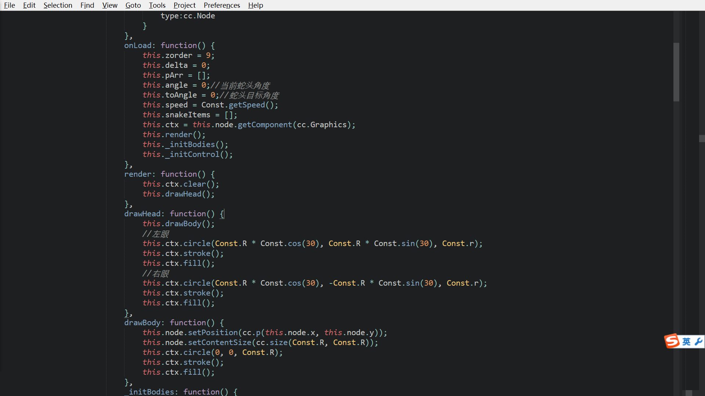Click the horizontal scrollbar thumb at bottom right

click(x=689, y=393)
